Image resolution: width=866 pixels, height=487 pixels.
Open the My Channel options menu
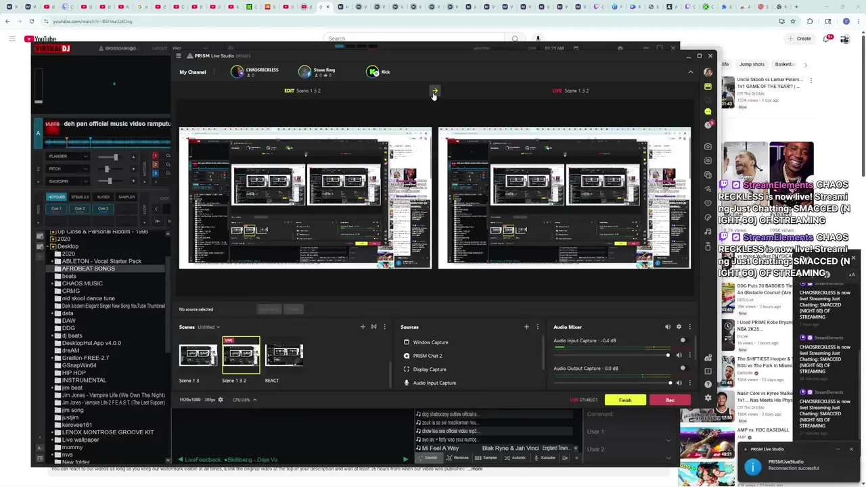214,72
